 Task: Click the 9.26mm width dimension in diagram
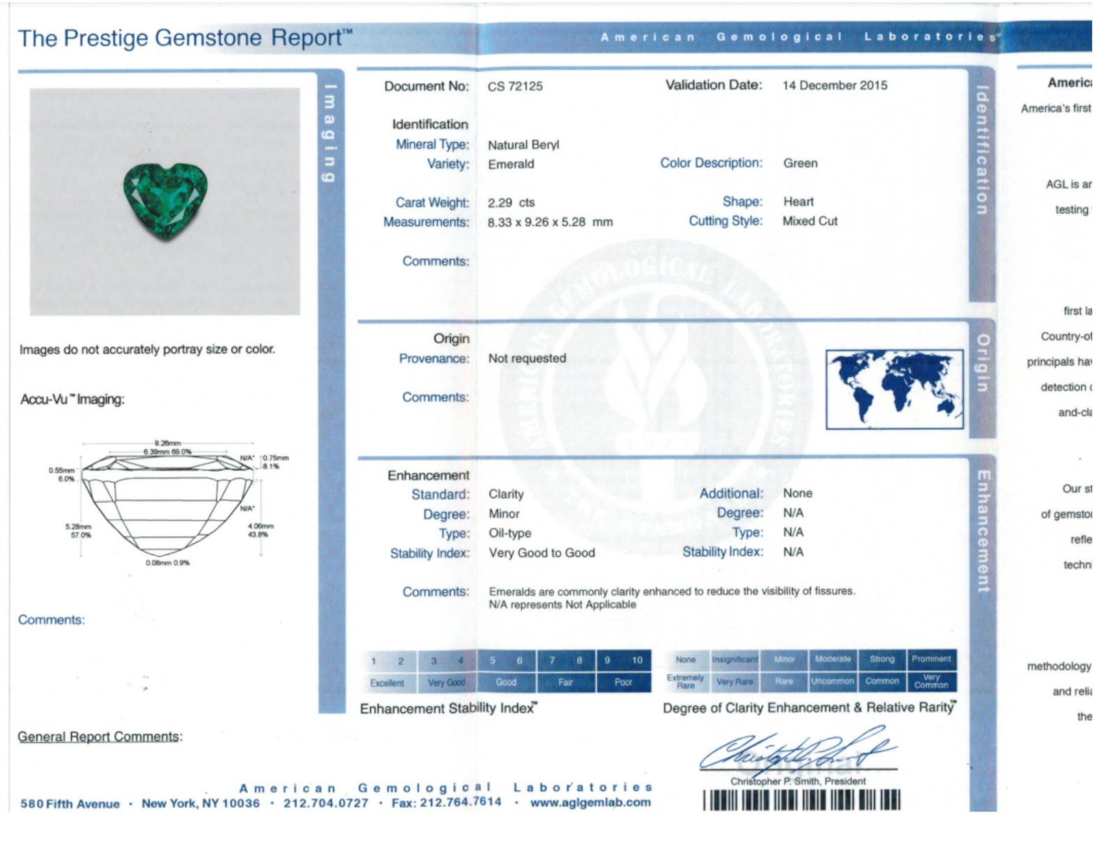coord(167,443)
